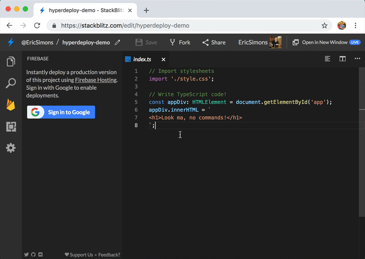
Task: Click the StackBlitz lightning bolt logo
Action: coord(11,42)
